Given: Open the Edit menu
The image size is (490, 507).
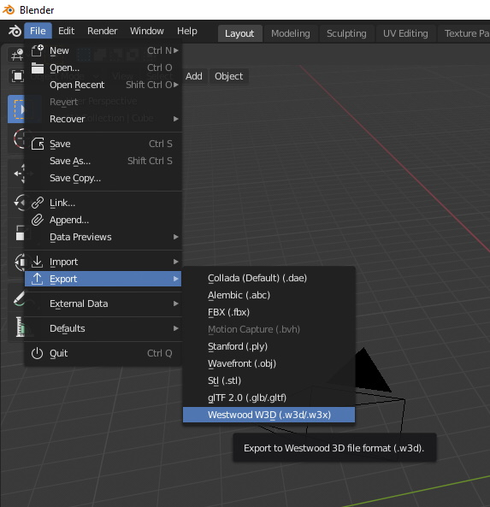Looking at the screenshot, I should (x=67, y=31).
